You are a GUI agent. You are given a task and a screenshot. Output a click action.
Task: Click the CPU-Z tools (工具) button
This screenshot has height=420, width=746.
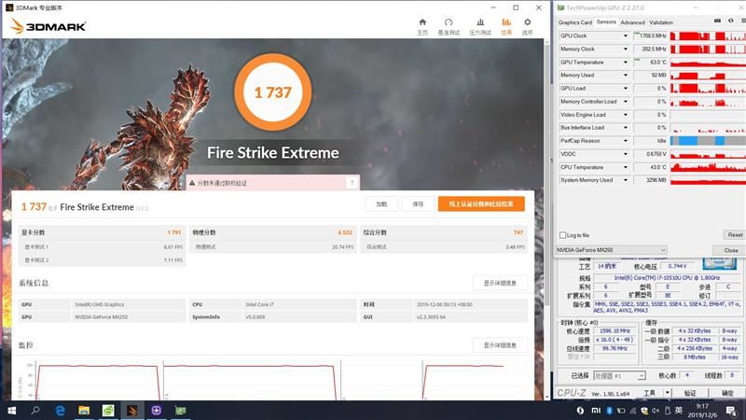point(649,393)
